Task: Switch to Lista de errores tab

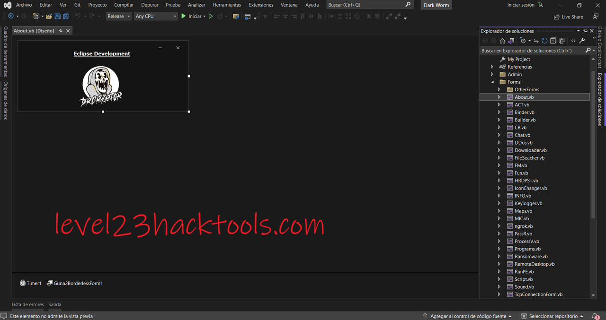Action: tap(27, 304)
